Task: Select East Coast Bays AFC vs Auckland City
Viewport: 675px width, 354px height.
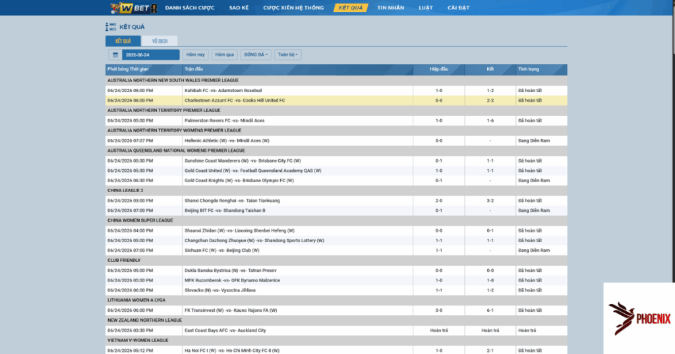Action: point(336,331)
